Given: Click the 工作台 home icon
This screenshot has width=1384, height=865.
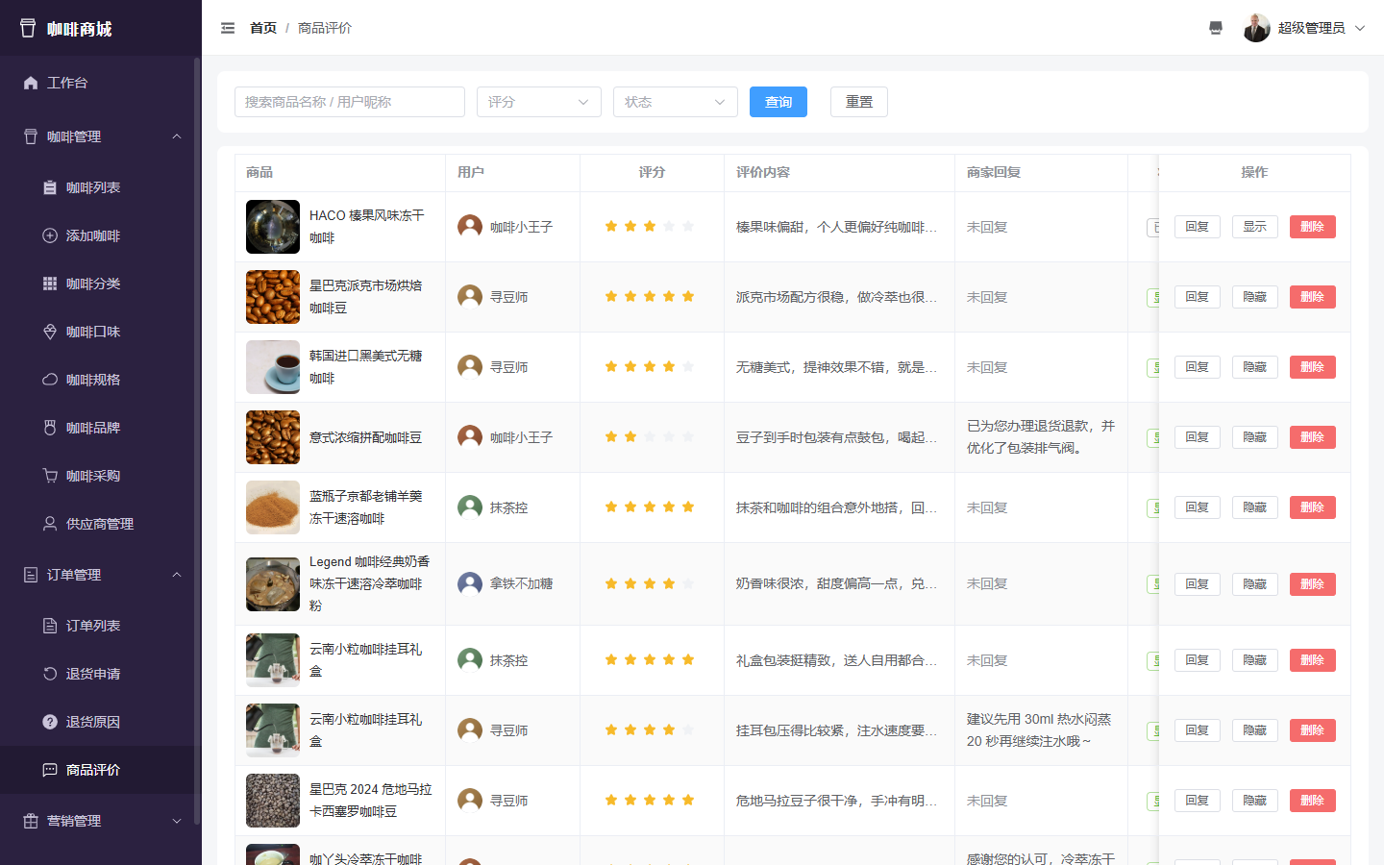Looking at the screenshot, I should click(x=31, y=83).
